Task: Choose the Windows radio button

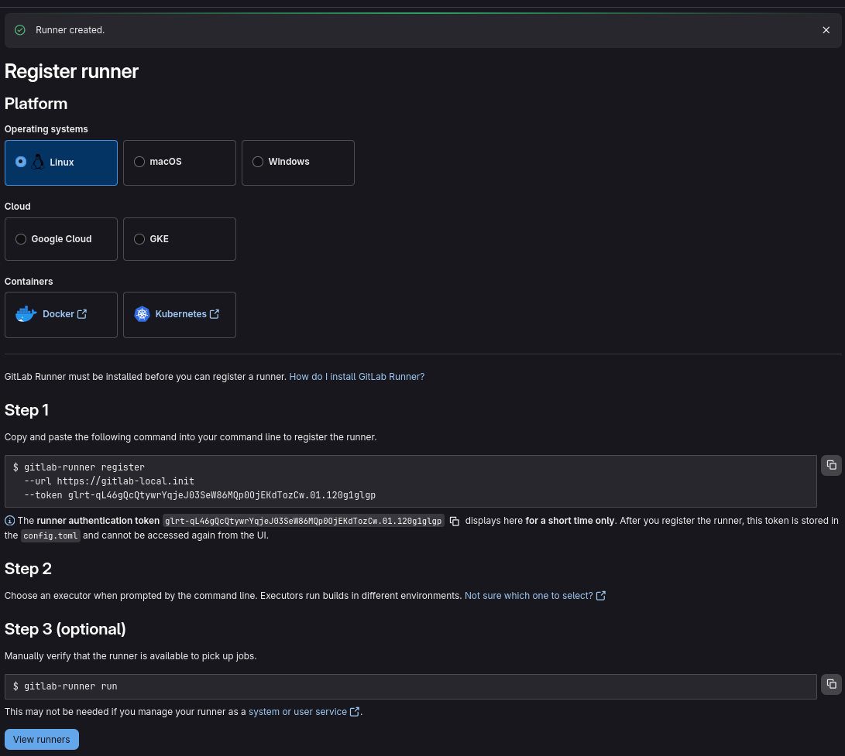Action: [x=258, y=162]
